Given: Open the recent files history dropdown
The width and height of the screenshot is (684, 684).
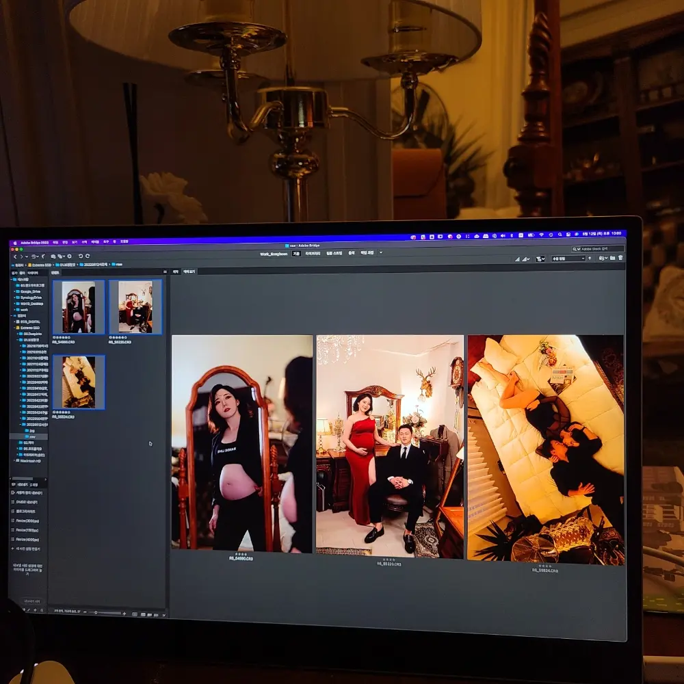Looking at the screenshot, I should click(34, 256).
